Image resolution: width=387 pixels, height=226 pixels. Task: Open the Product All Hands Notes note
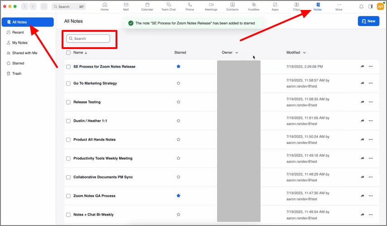pyautogui.click(x=95, y=139)
